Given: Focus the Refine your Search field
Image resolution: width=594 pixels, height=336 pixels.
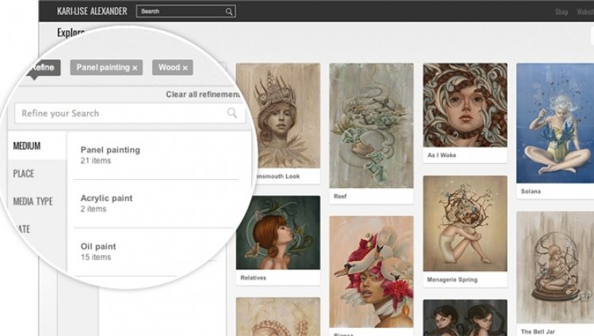Looking at the screenshot, I should (x=130, y=113).
